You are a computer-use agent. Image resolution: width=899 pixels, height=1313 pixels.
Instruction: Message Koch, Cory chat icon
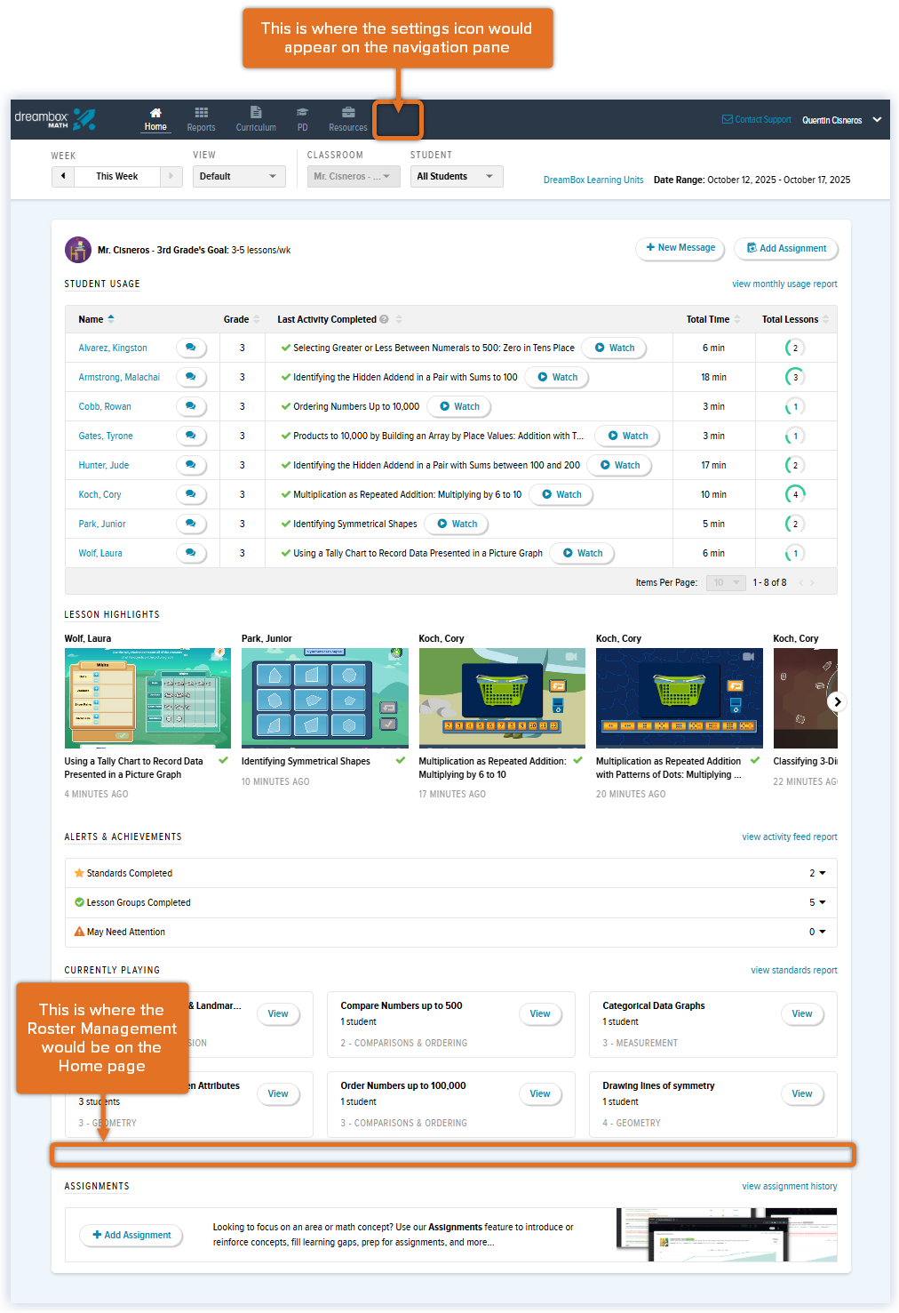pyautogui.click(x=191, y=494)
